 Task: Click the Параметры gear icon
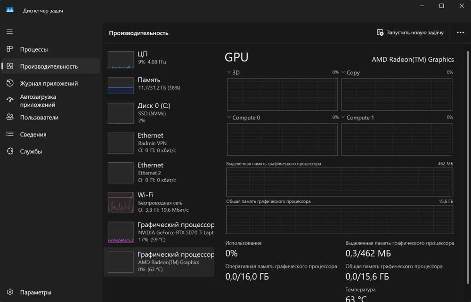tap(10, 292)
